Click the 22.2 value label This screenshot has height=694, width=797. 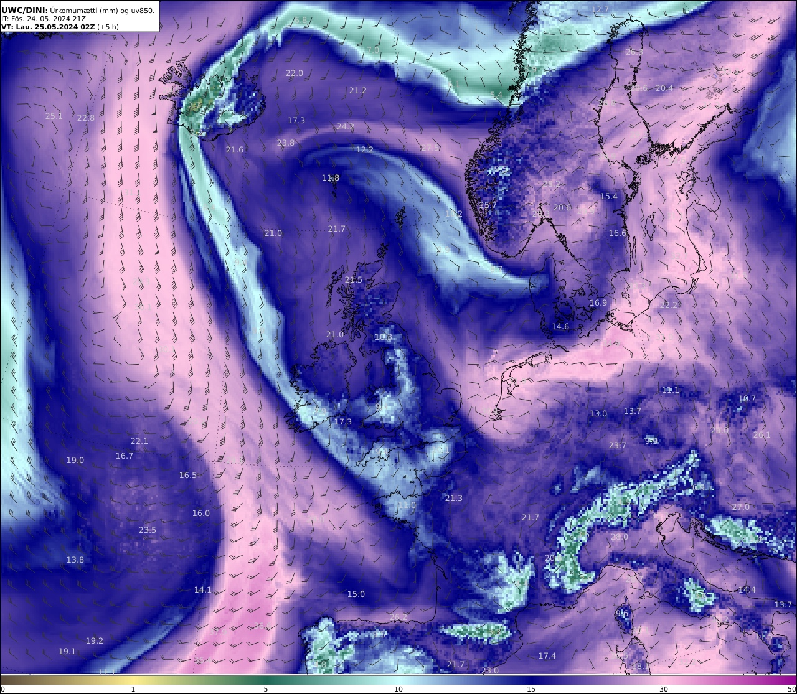tap(669, 305)
